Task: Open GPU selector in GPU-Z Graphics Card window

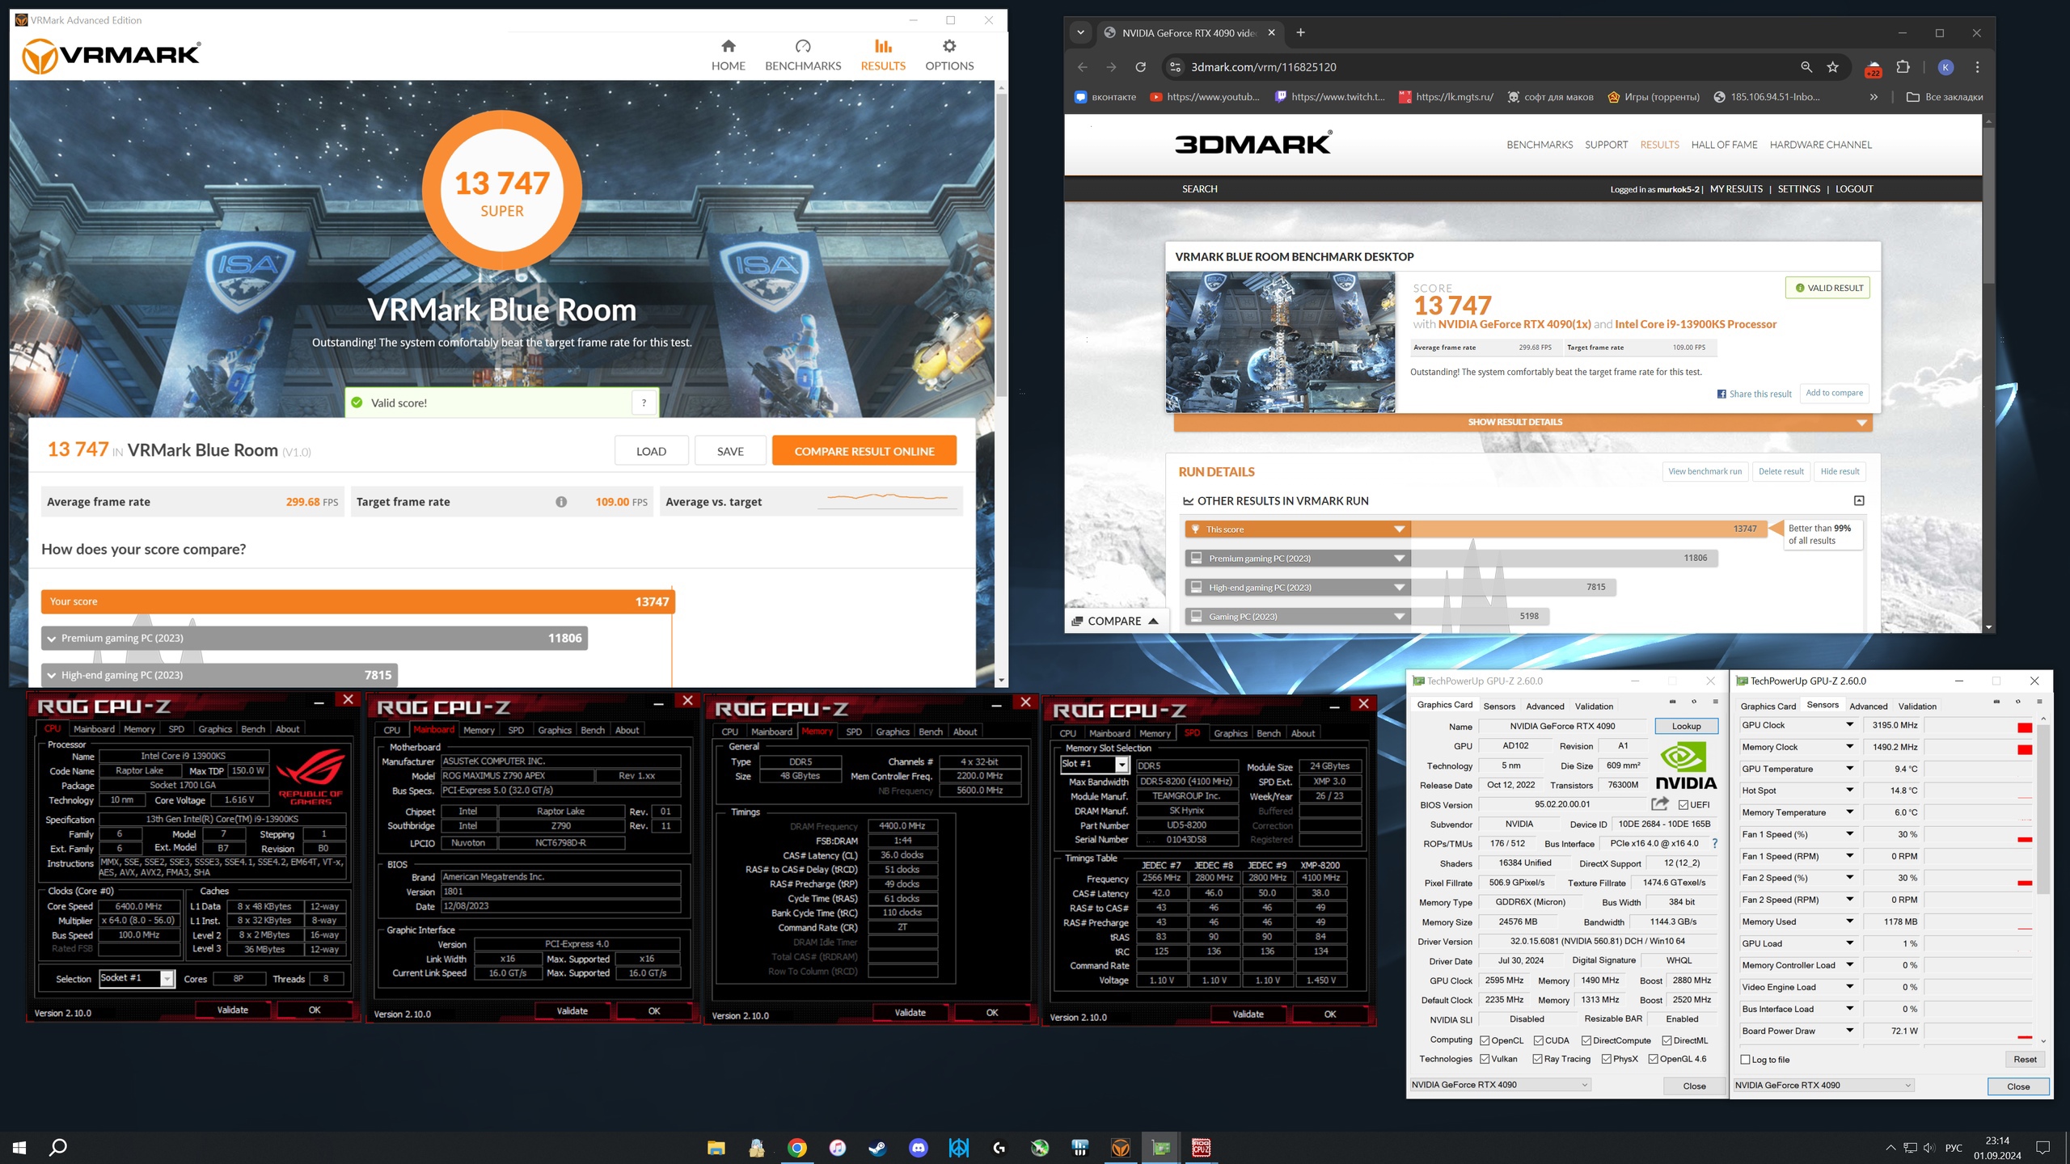Action: 1500,1085
